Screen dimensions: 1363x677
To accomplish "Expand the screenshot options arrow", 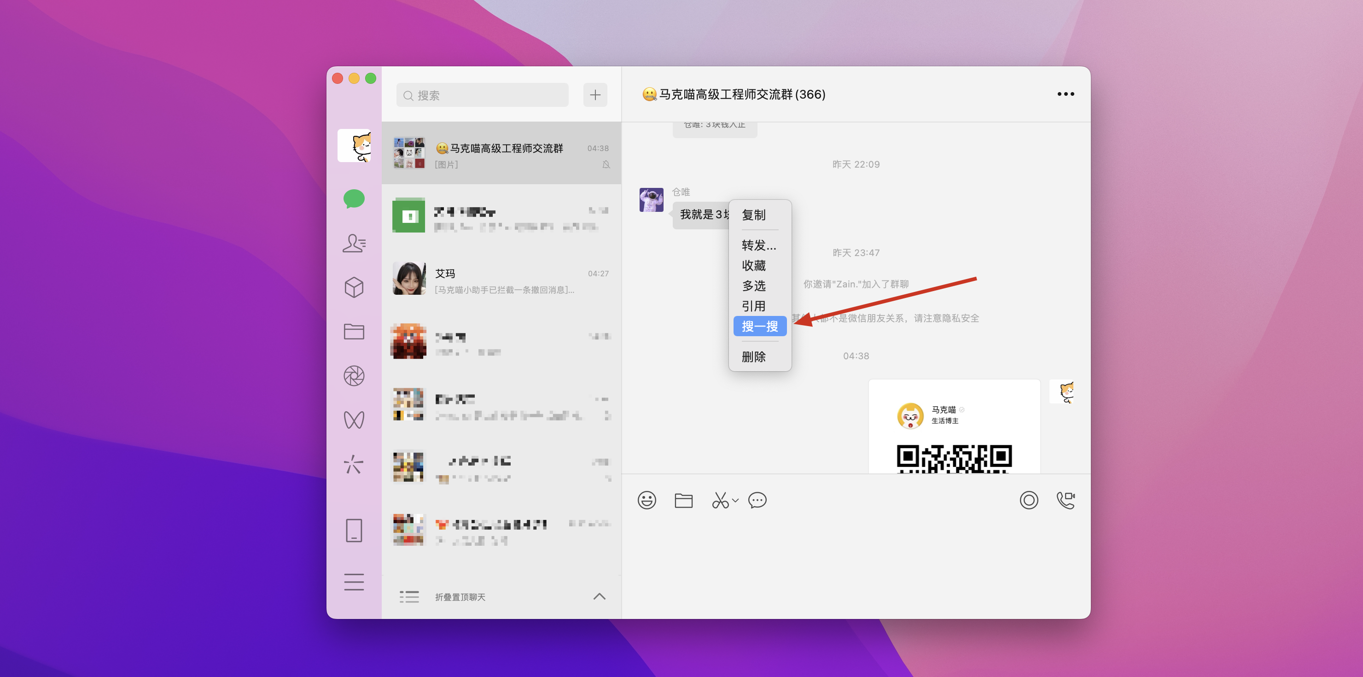I will point(735,500).
